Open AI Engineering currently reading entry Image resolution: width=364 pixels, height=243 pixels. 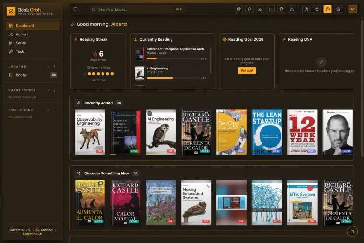pos(171,73)
